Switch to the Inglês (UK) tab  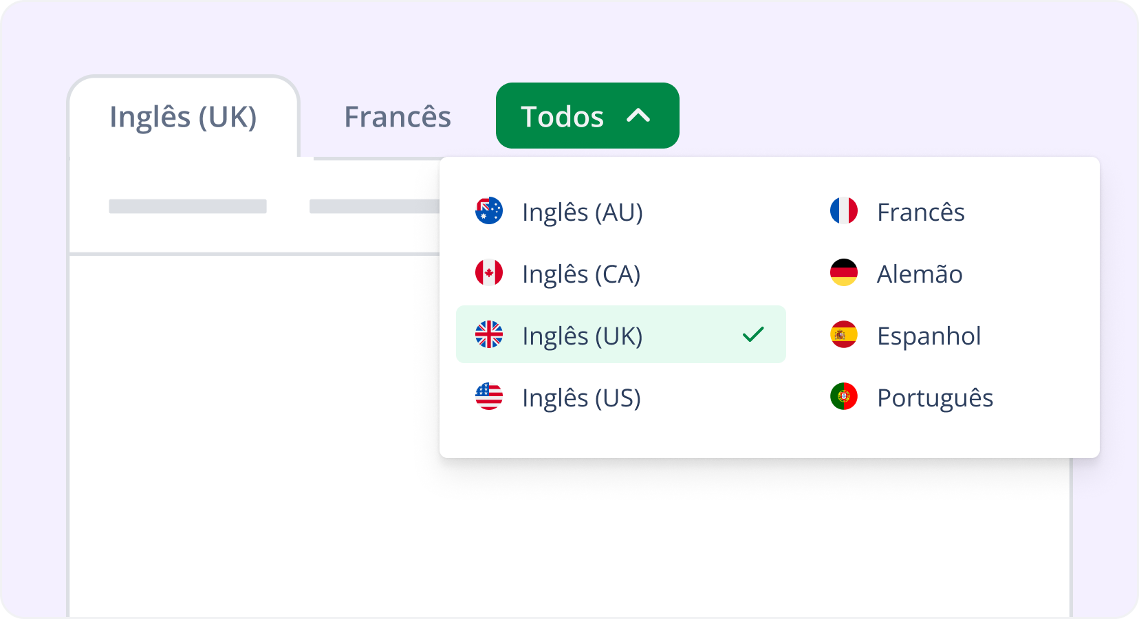click(183, 117)
